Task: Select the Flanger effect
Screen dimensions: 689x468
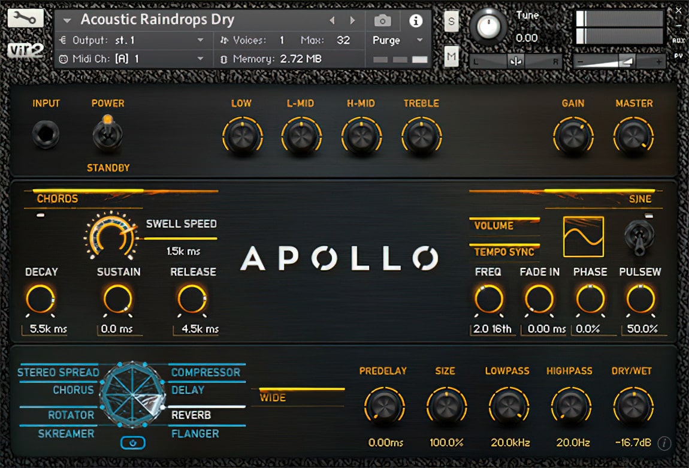Action: [195, 434]
